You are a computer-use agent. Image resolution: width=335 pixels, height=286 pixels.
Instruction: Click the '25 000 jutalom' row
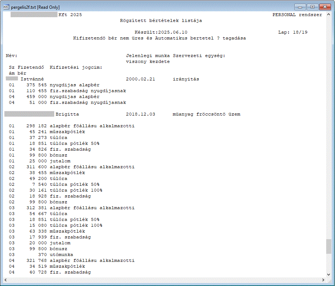point(48,161)
